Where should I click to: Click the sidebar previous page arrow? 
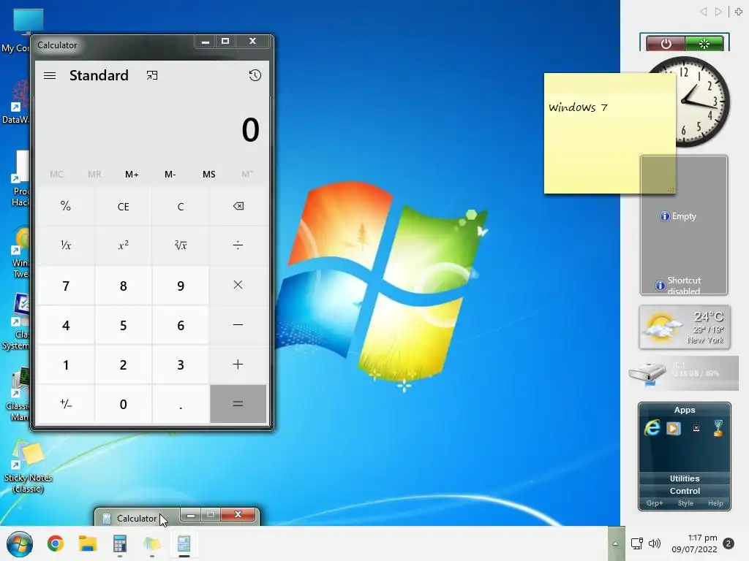click(x=703, y=12)
